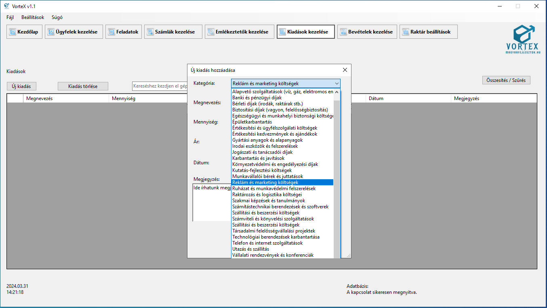Collapse the Kategória dropdown arrow
This screenshot has height=308, width=547.
point(337,84)
